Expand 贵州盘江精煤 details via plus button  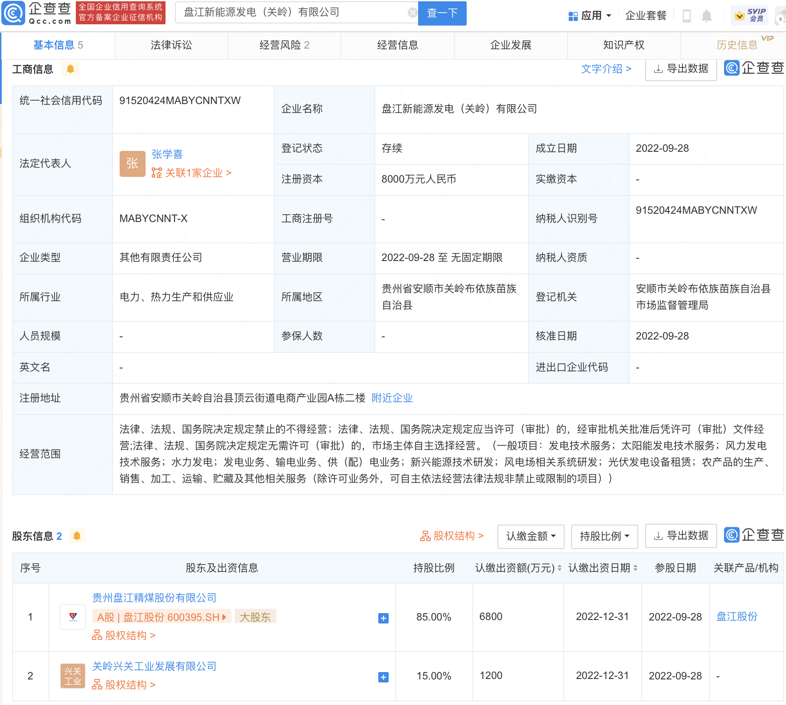click(x=383, y=618)
